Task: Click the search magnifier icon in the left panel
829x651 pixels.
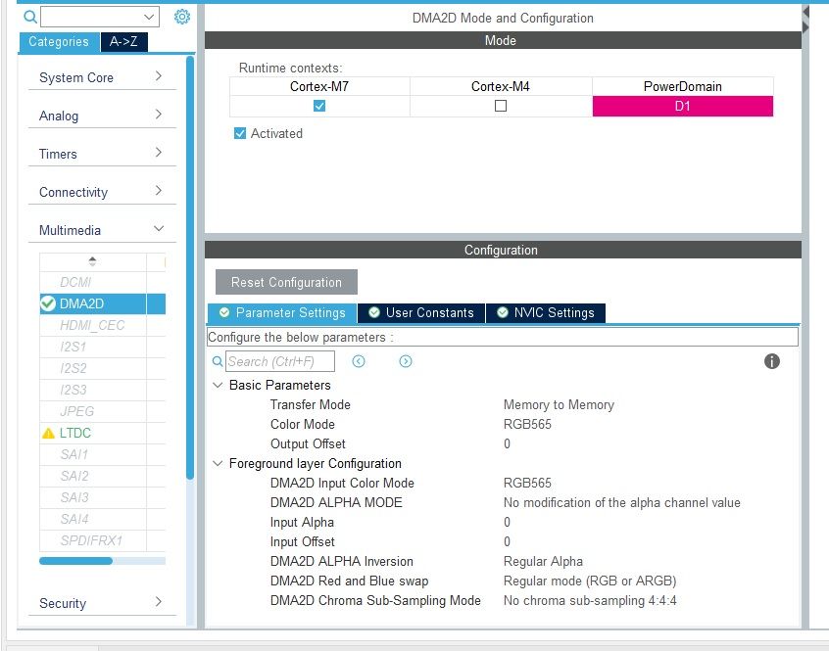Action: (30, 17)
